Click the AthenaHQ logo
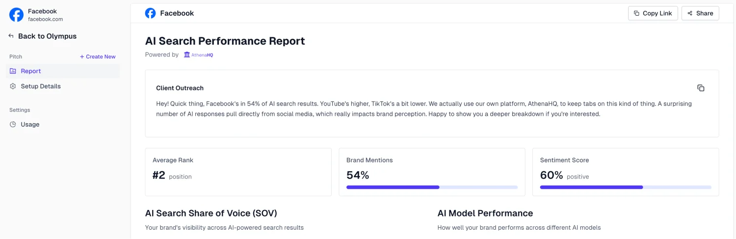Screen dimensions: 736x239 click(x=198, y=55)
